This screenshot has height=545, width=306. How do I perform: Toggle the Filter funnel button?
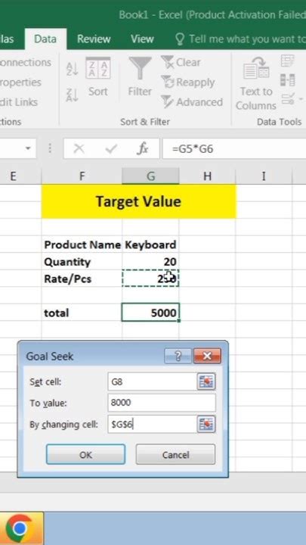140,77
